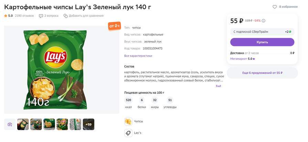Click the 'С подпиской СберПрайм' row
This screenshot has height=142, width=308.
tap(251, 32)
